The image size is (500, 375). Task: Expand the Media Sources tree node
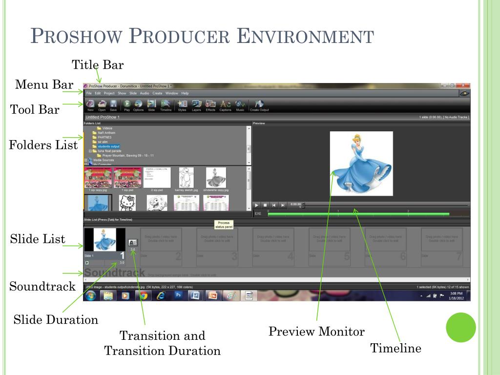(x=86, y=160)
